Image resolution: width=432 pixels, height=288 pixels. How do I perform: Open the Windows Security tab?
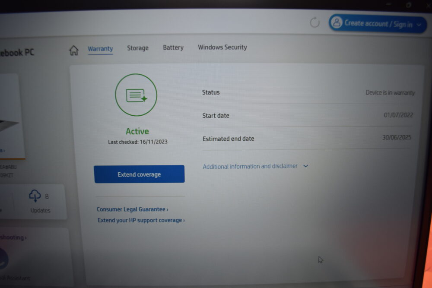222,47
